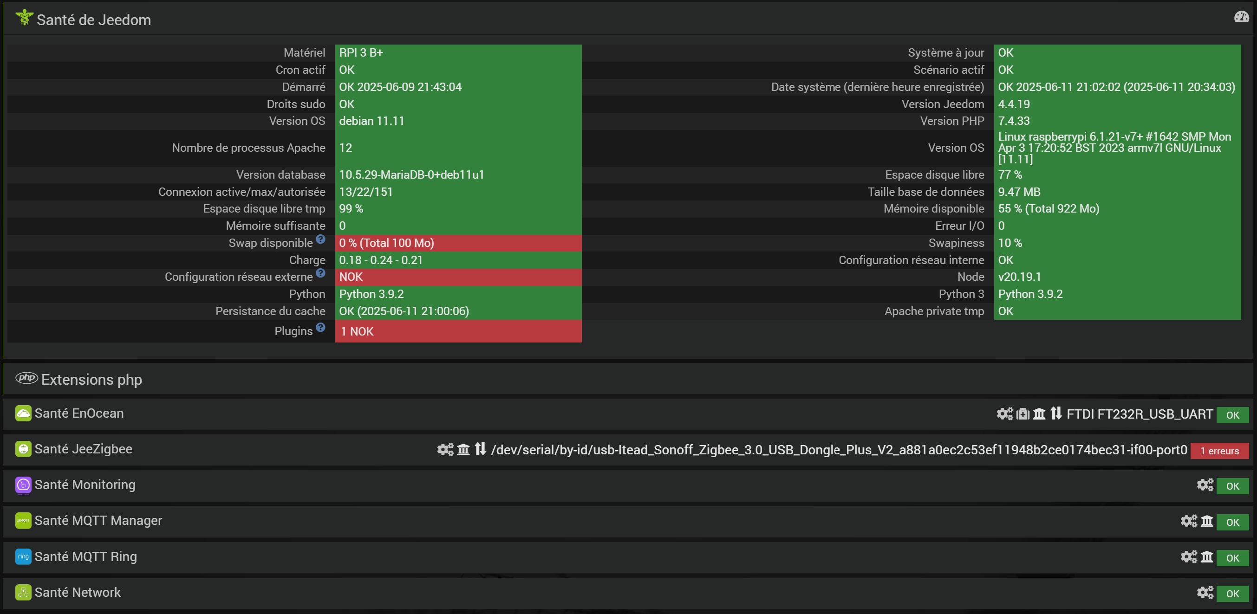Show help tooltip next to Plugins
The width and height of the screenshot is (1257, 614).
click(x=320, y=327)
